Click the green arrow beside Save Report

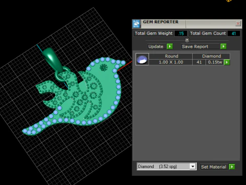[x=223, y=46]
